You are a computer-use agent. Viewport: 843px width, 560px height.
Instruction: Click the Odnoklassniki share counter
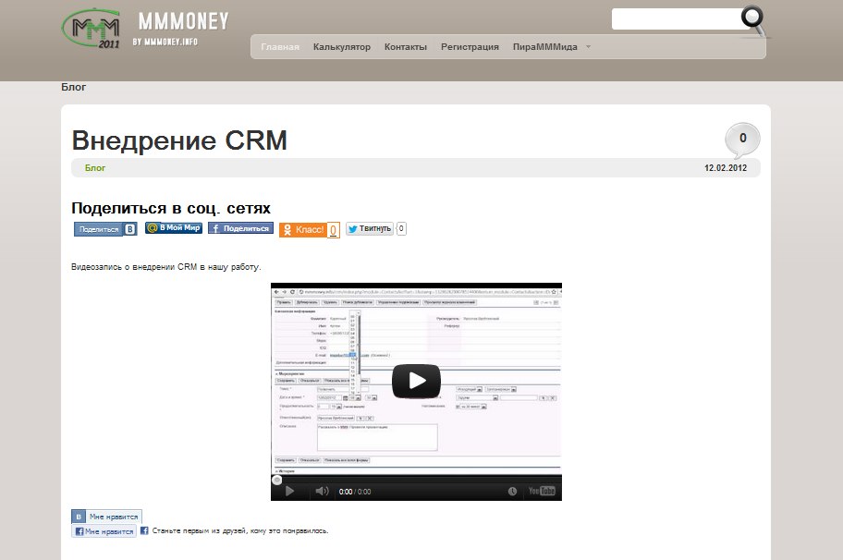pyautogui.click(x=334, y=229)
